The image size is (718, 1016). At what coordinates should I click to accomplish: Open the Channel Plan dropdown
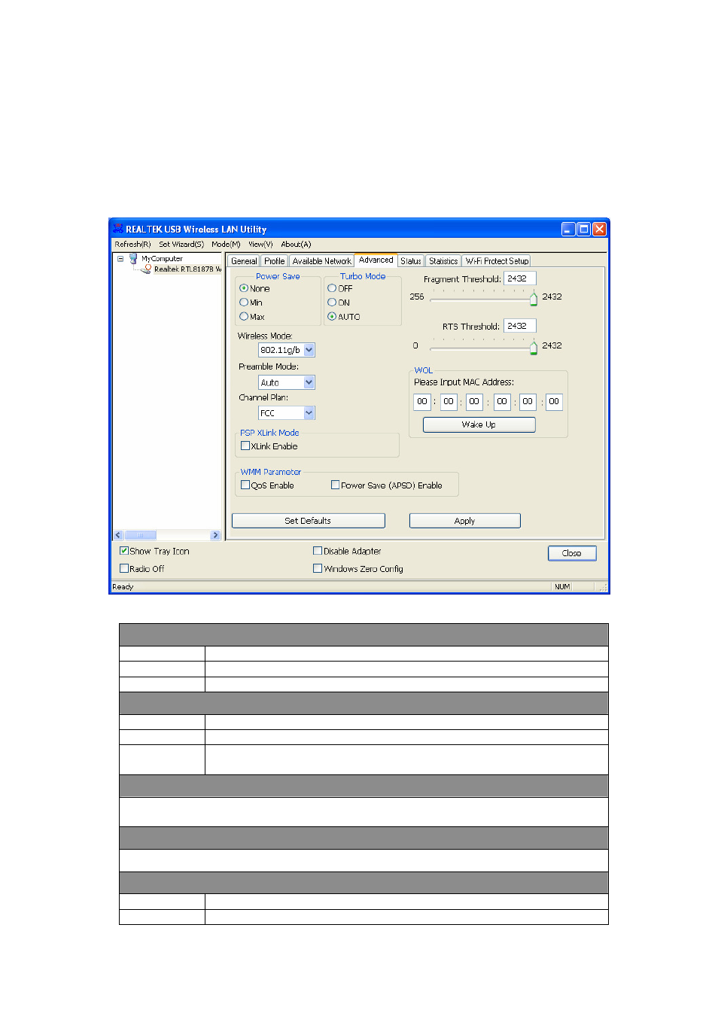click(309, 413)
